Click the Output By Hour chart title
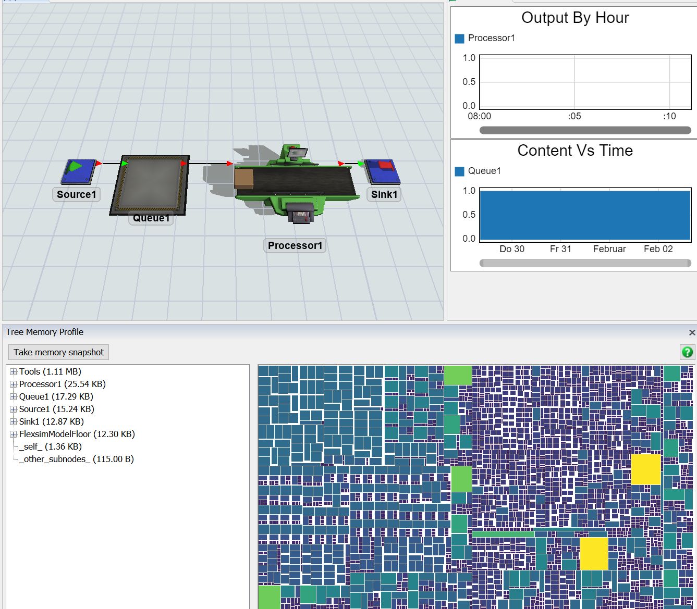This screenshot has width=697, height=609. coord(575,18)
